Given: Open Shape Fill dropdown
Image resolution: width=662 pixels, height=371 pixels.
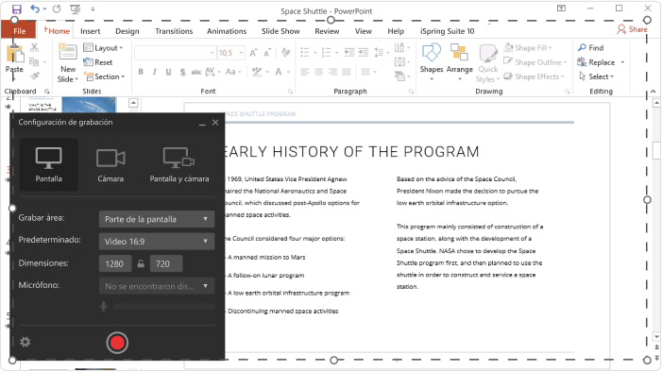Looking at the screenshot, I should click(529, 48).
